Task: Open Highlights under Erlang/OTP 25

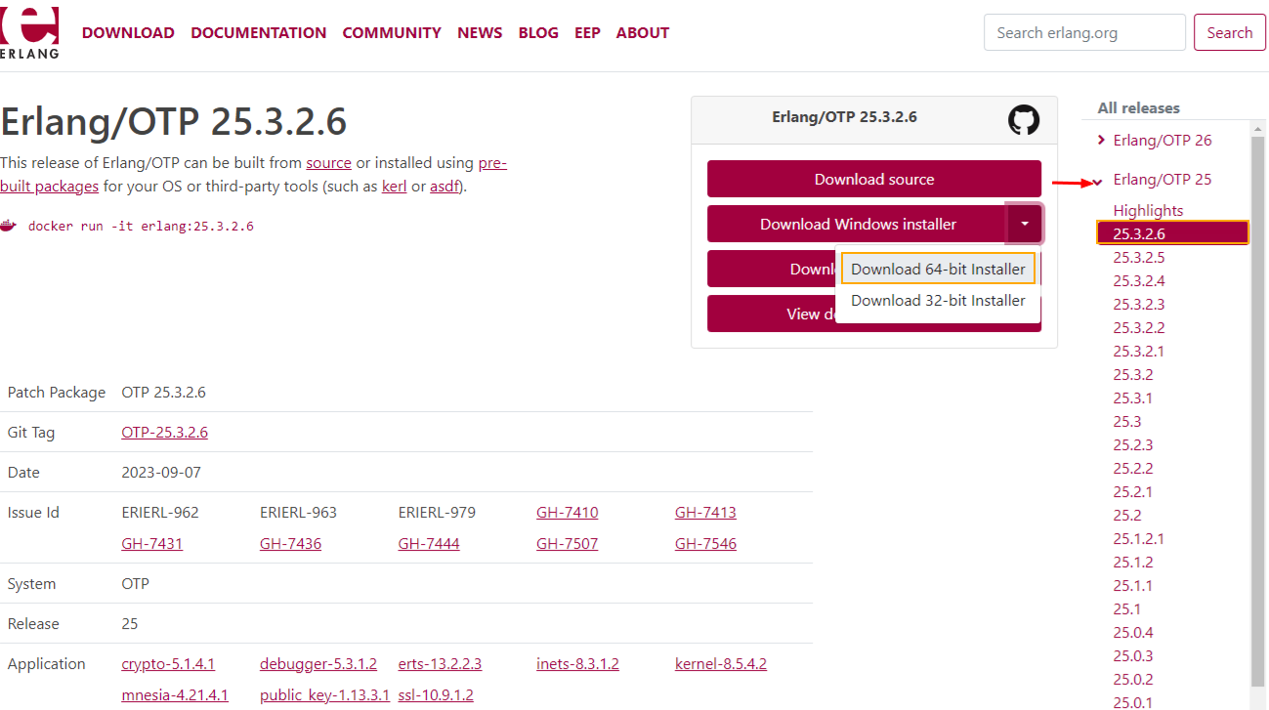Action: tap(1148, 211)
